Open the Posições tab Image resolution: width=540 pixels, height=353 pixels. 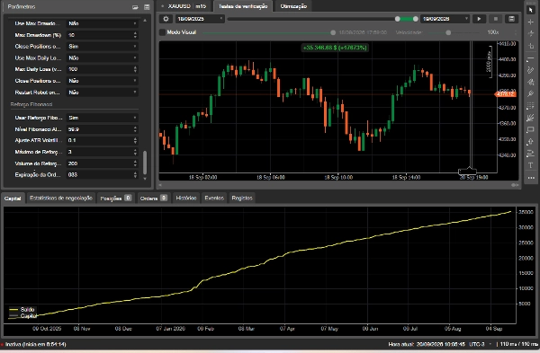pyautogui.click(x=116, y=198)
